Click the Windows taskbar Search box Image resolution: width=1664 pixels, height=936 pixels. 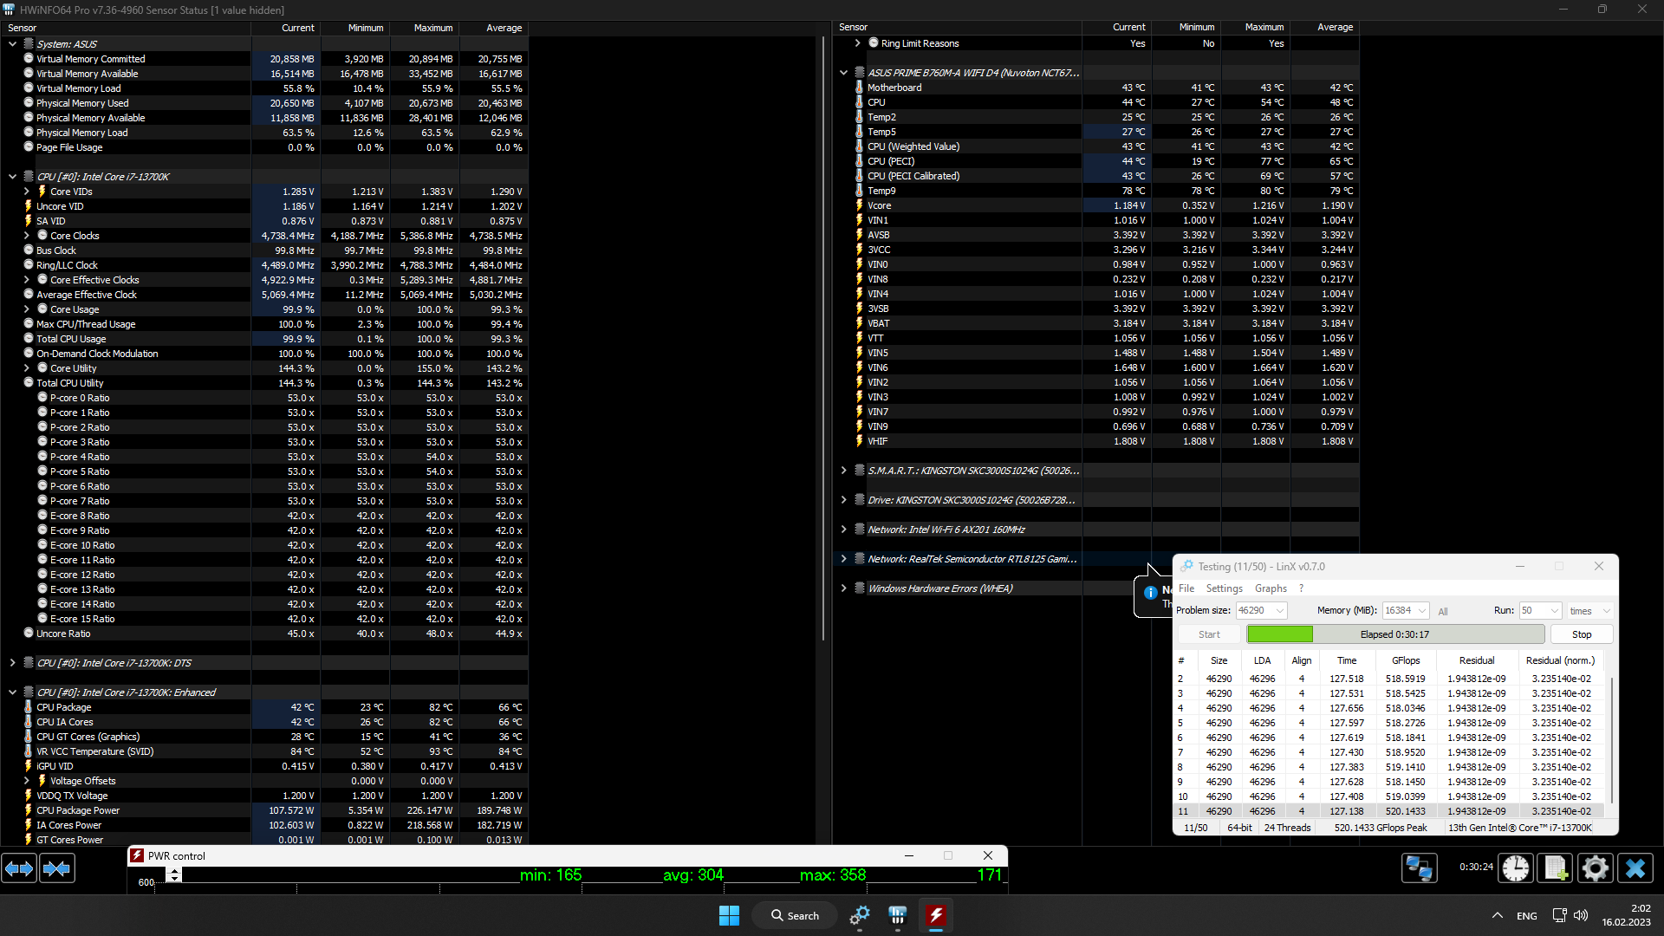coord(796,915)
